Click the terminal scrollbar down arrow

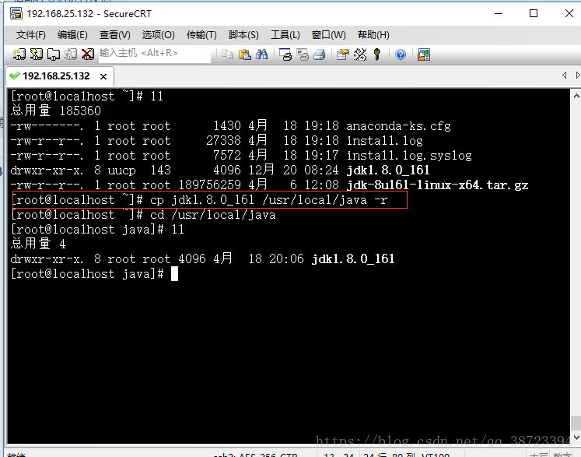pyautogui.click(x=576, y=438)
